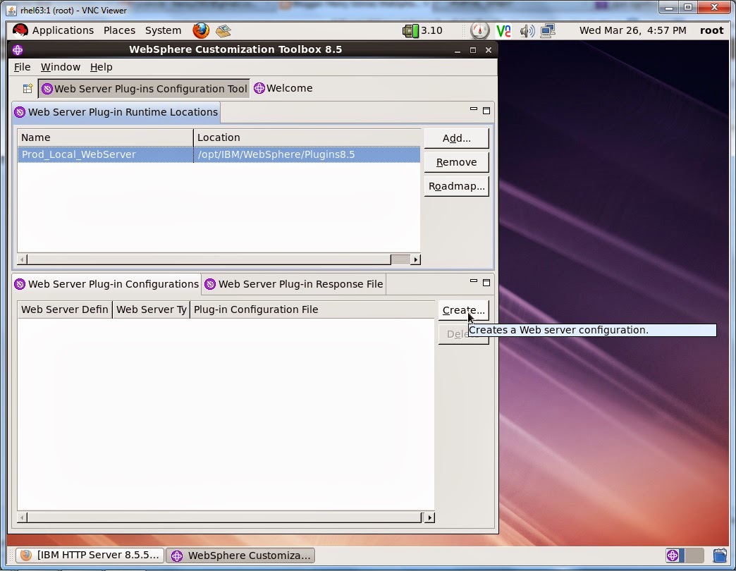The width and height of the screenshot is (736, 571).
Task: Click the Create button to make a configuration
Action: click(463, 310)
